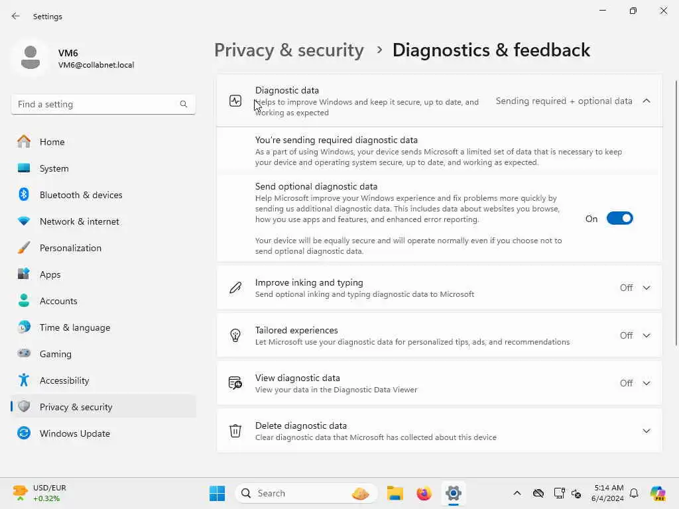
Task: Click 'Sending required + optional data' status
Action: coord(564,101)
